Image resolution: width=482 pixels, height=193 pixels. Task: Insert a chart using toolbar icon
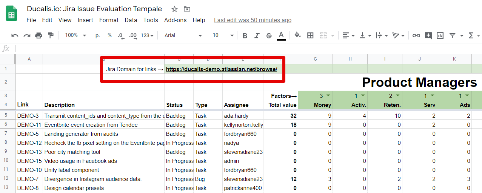coord(440,35)
